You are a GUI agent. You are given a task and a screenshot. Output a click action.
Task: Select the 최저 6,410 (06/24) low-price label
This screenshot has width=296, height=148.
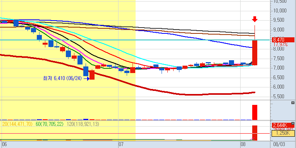click(x=62, y=78)
